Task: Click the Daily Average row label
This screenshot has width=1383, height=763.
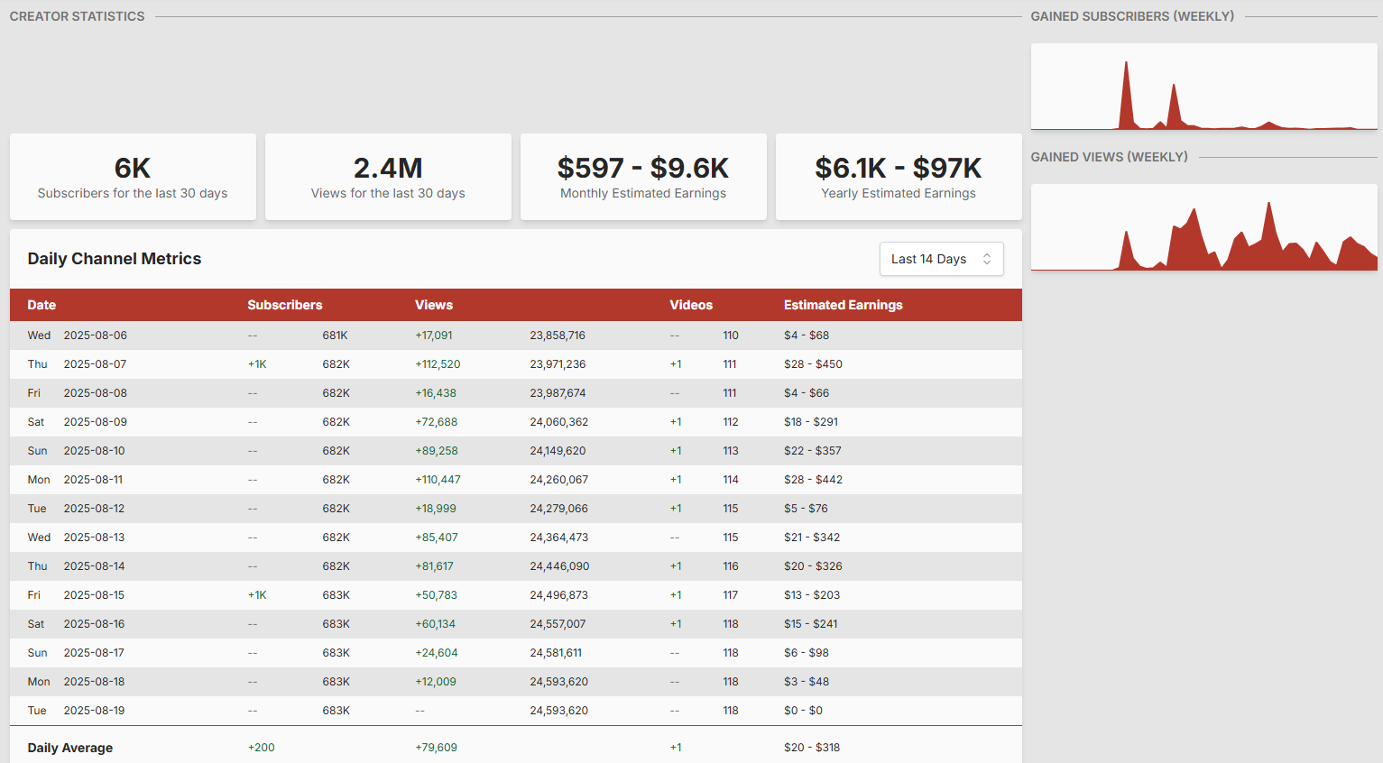Action: pyautogui.click(x=70, y=748)
